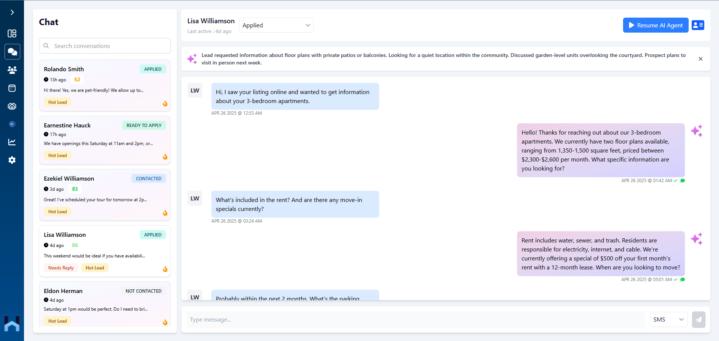Open Settings via the gear icon

pyautogui.click(x=12, y=160)
